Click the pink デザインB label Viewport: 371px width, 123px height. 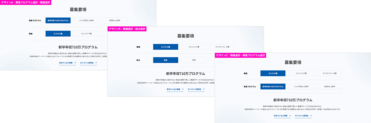pos(126,29)
